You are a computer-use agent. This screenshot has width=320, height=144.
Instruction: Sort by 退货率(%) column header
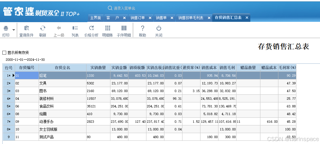click(191, 68)
